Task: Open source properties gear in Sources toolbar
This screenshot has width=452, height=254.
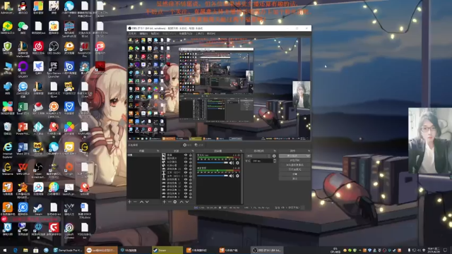Action: tap(175, 202)
